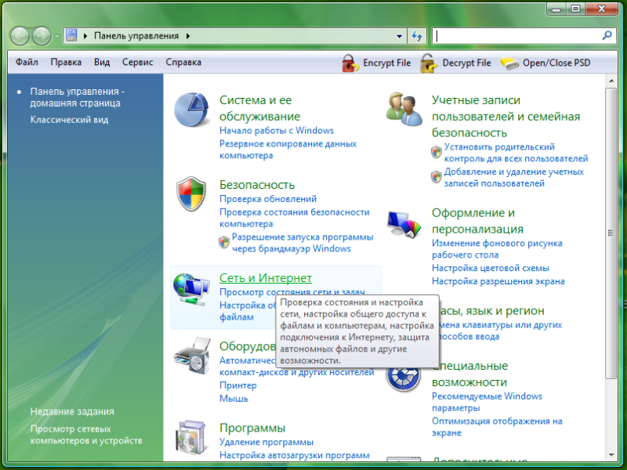
Task: Open the Правка menu
Action: click(x=66, y=63)
